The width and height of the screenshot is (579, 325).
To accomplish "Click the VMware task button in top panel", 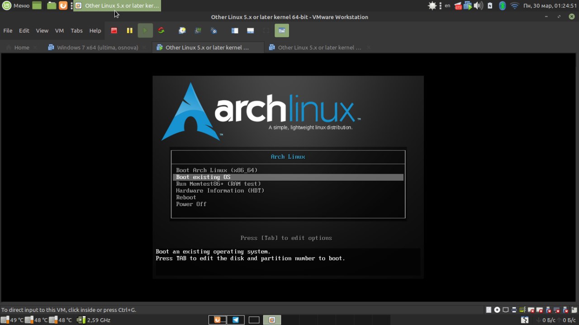I will 117,5.
